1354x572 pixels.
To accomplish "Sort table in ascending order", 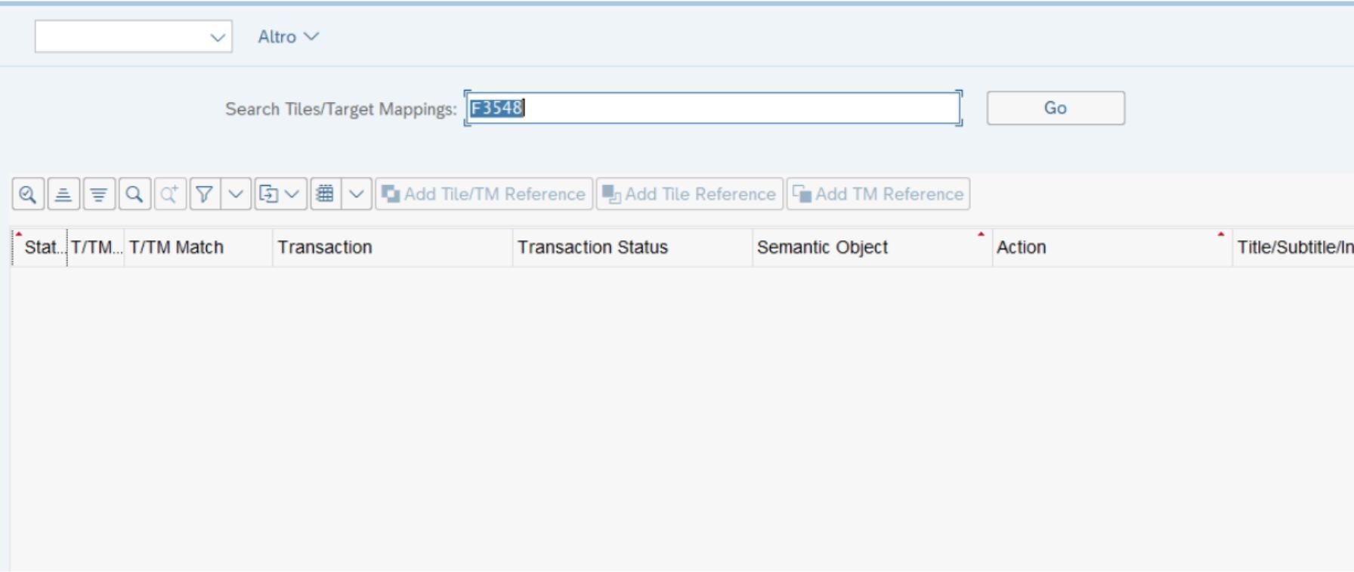I will pyautogui.click(x=63, y=194).
